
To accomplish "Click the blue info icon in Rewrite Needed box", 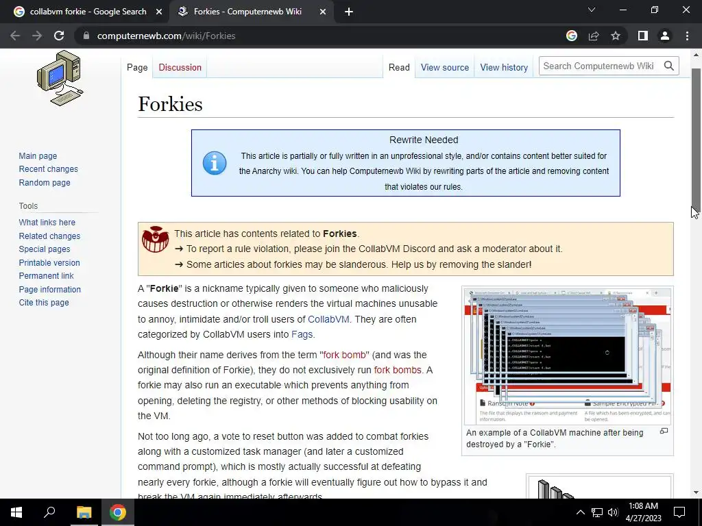I will (215, 163).
